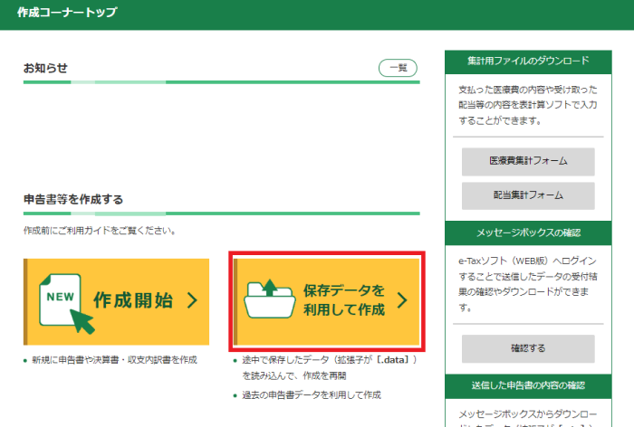Select the お知らせ section heading
634x427 pixels.
pyautogui.click(x=45, y=68)
